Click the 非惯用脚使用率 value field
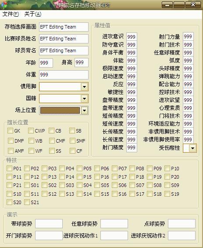 pyautogui.click(x=188, y=140)
